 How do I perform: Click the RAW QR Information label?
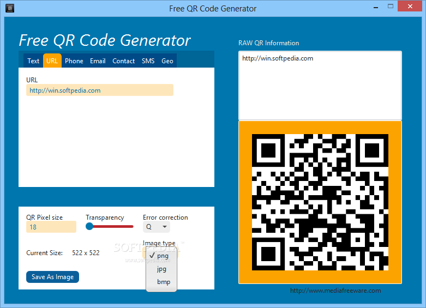click(x=269, y=43)
